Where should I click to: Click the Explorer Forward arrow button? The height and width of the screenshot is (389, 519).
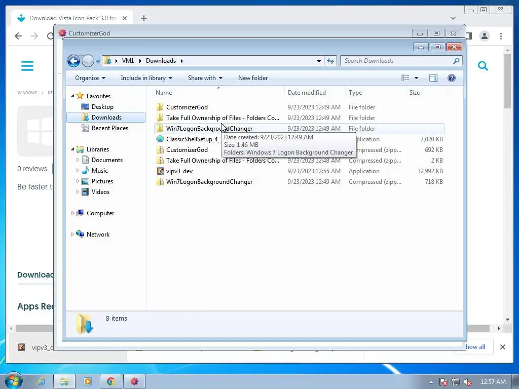click(x=88, y=61)
